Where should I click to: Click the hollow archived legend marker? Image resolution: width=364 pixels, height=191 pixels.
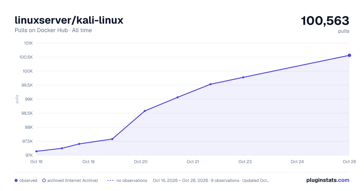44,180
